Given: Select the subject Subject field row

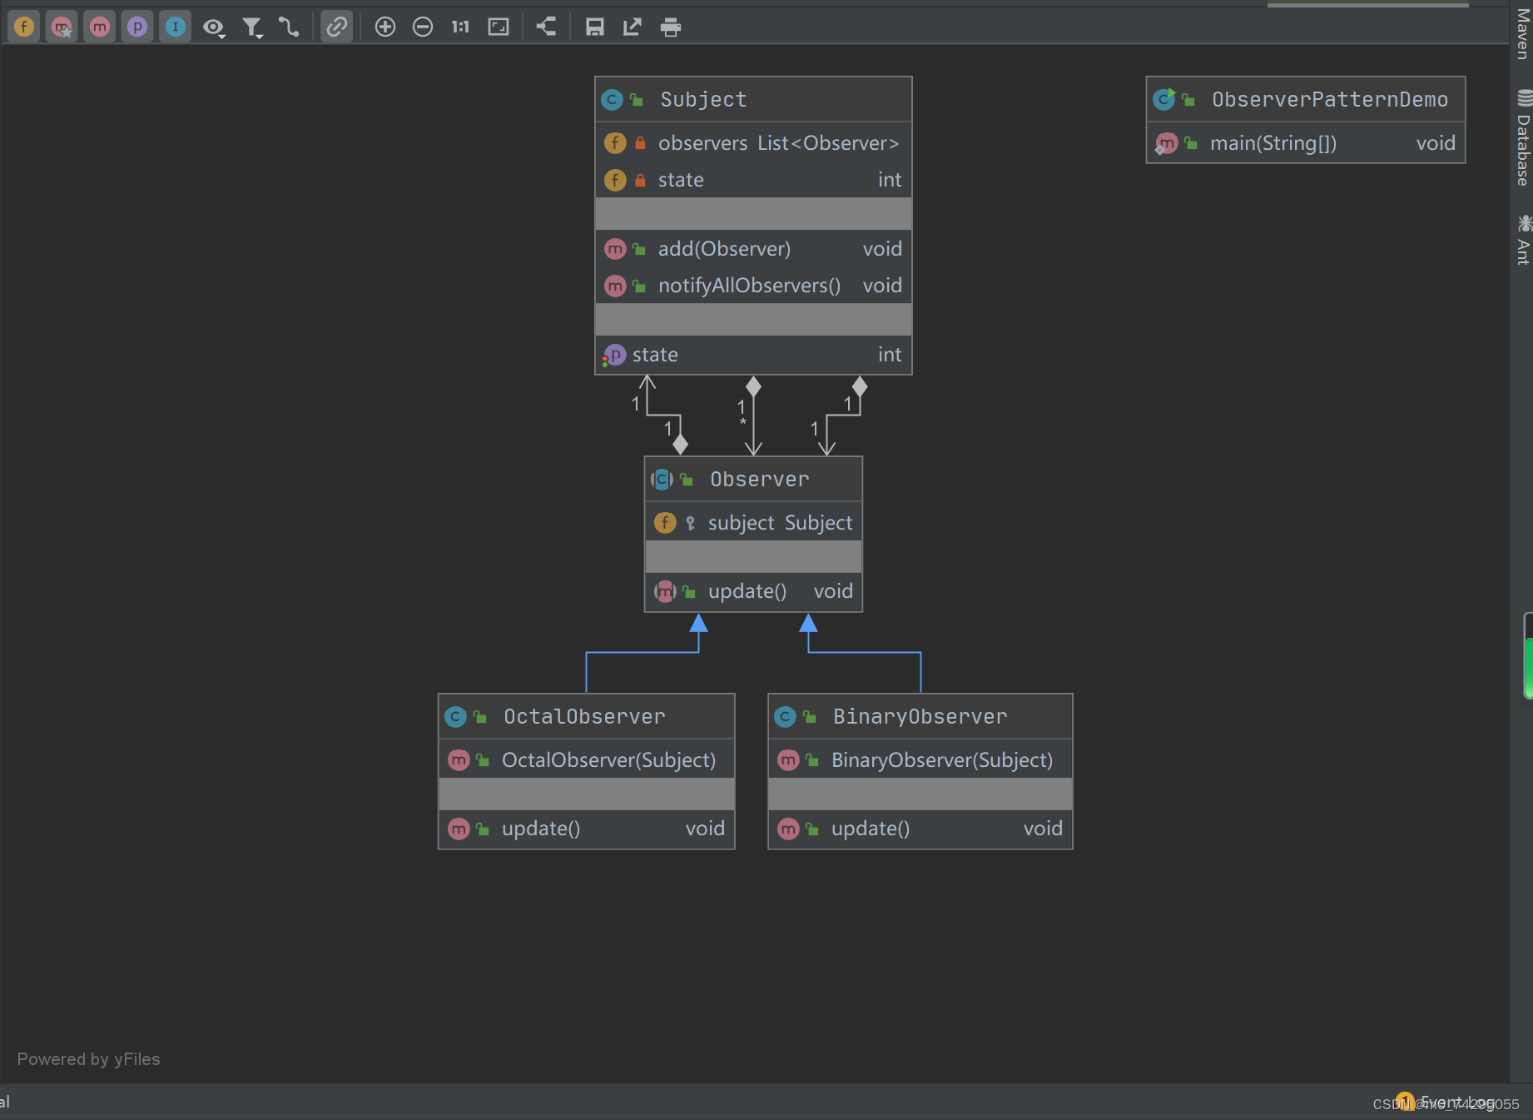Looking at the screenshot, I should pyautogui.click(x=753, y=523).
